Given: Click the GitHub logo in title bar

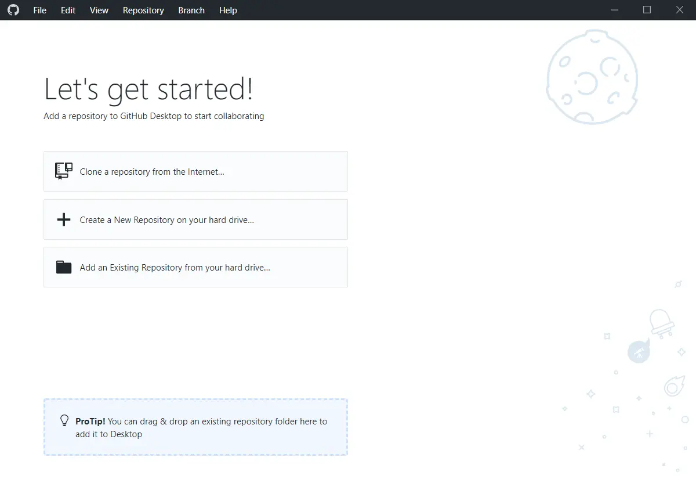Looking at the screenshot, I should point(13,10).
